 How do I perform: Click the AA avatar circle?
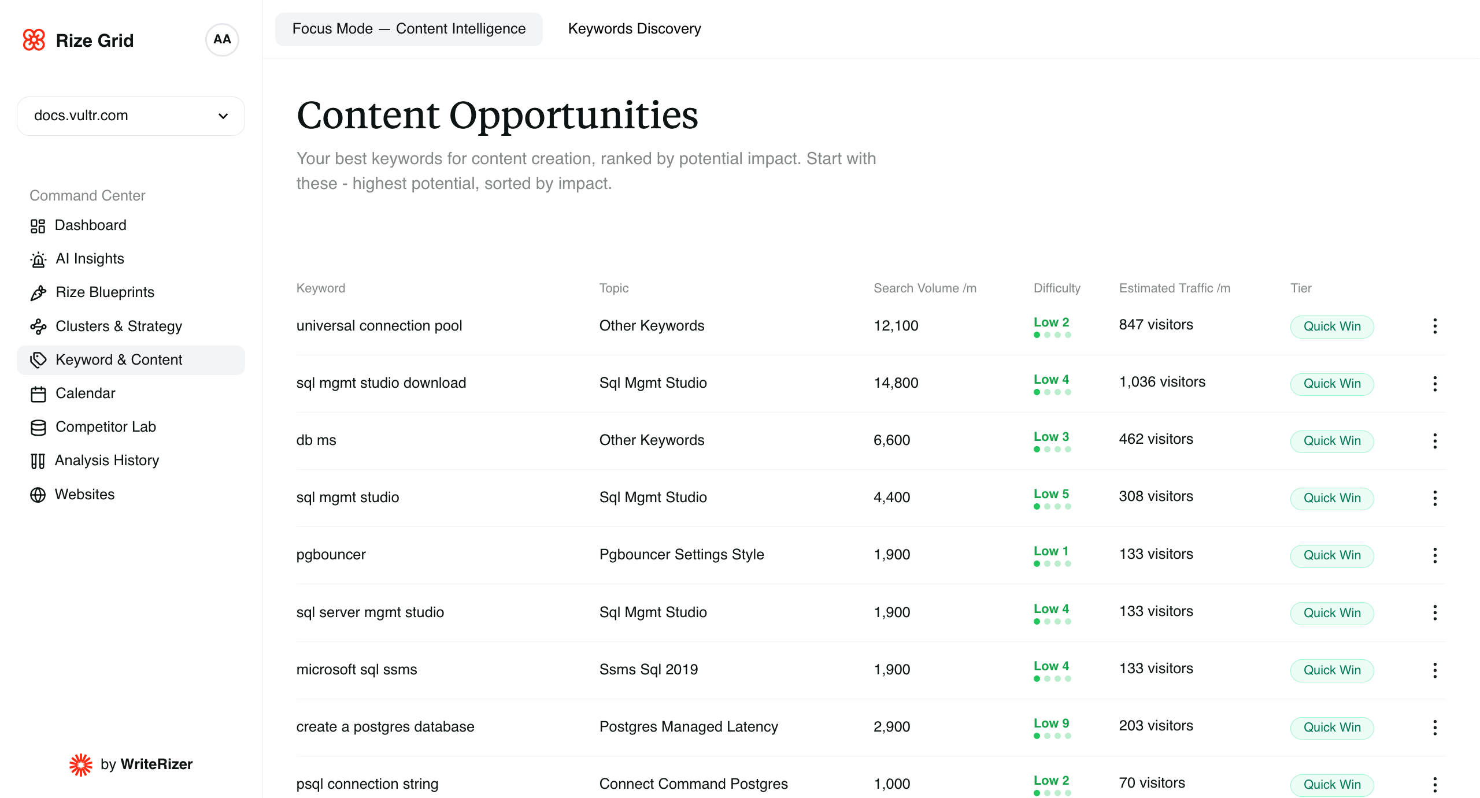click(x=222, y=39)
